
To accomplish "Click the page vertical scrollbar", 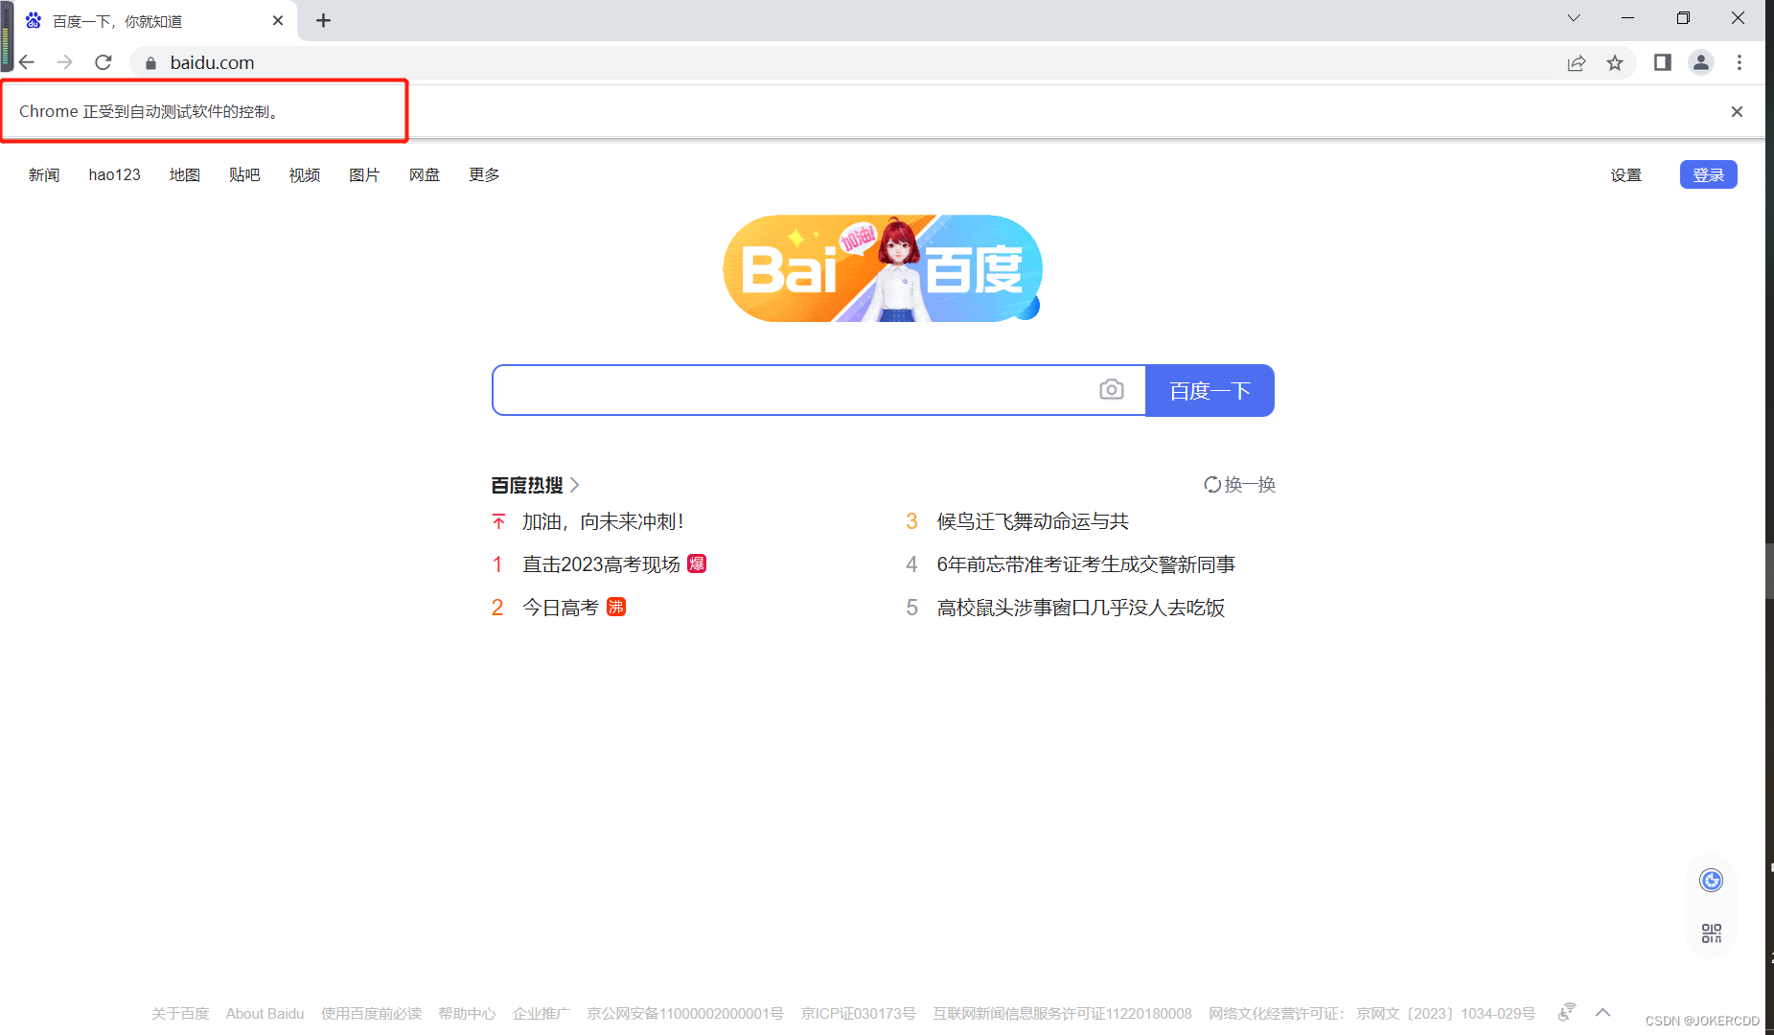I will 1769,571.
